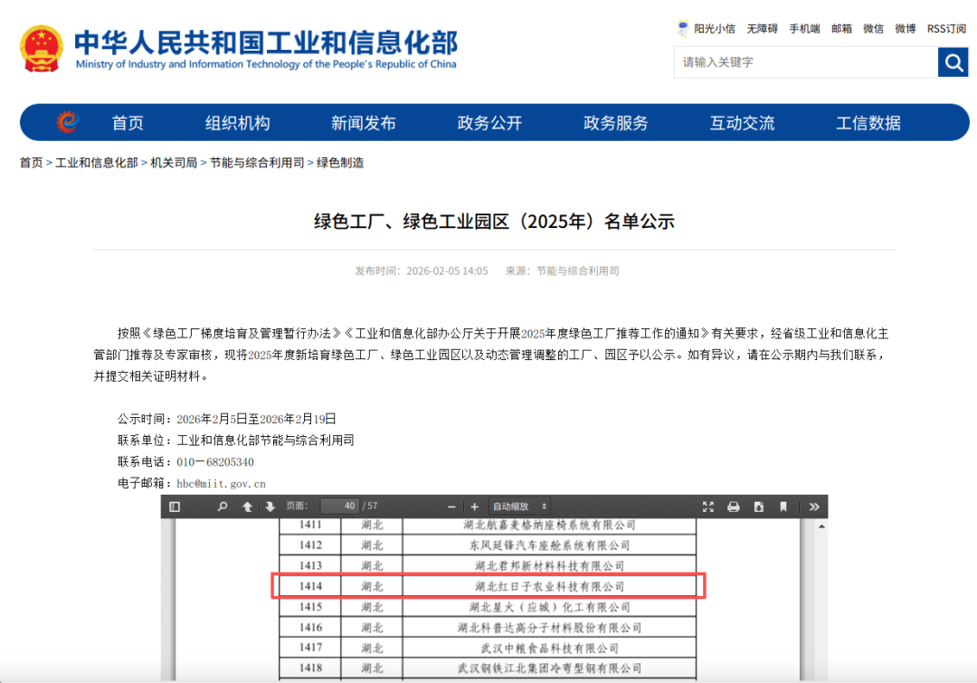Switch PDF to presentation fullscreen mode
The height and width of the screenshot is (683, 977).
[708, 507]
